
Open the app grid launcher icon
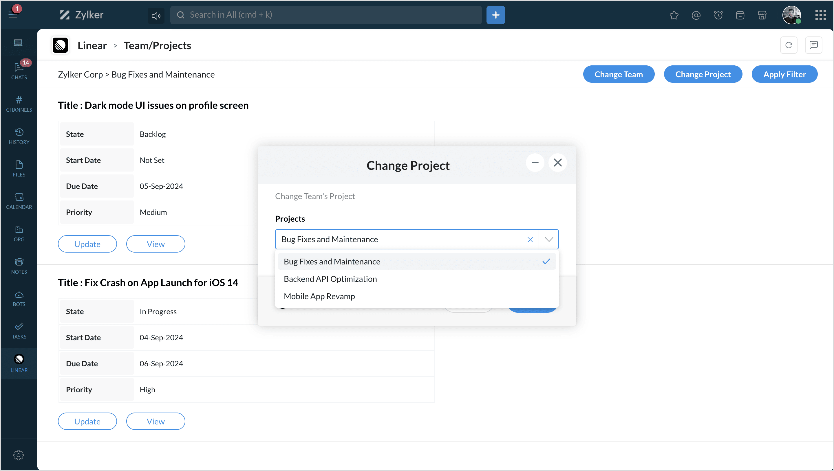coord(820,15)
